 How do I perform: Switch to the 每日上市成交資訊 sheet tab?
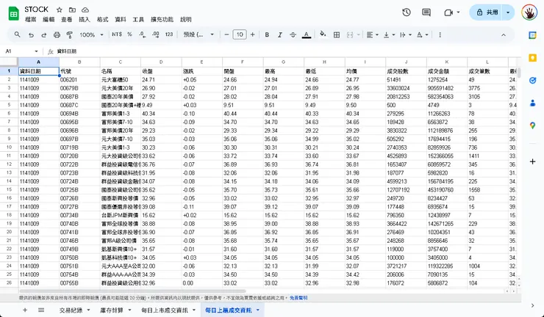[x=165, y=310]
